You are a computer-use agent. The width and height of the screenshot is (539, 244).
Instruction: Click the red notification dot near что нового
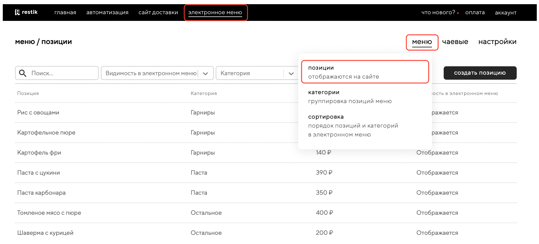point(458,13)
